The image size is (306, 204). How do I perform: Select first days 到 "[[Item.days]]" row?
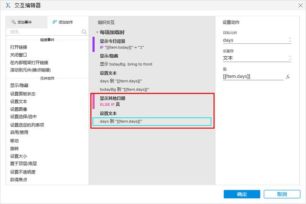pyautogui.click(x=121, y=81)
